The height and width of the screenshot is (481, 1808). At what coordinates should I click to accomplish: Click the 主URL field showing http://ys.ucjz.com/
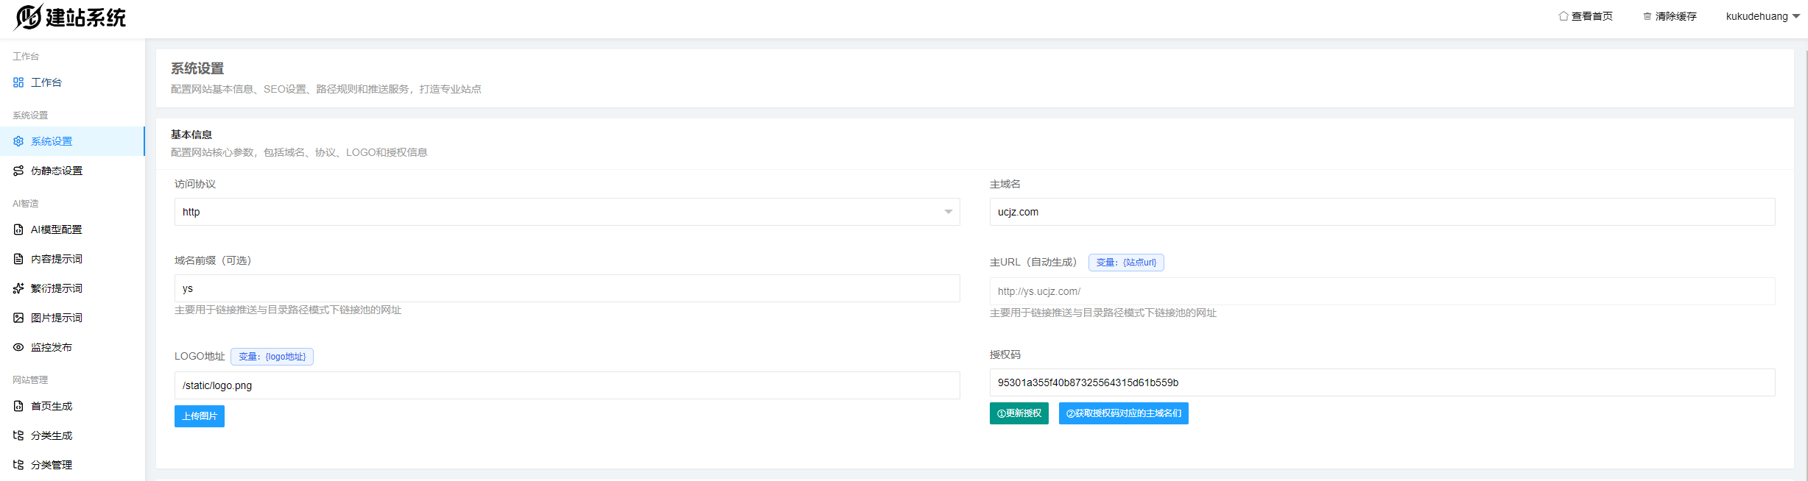pos(1382,291)
